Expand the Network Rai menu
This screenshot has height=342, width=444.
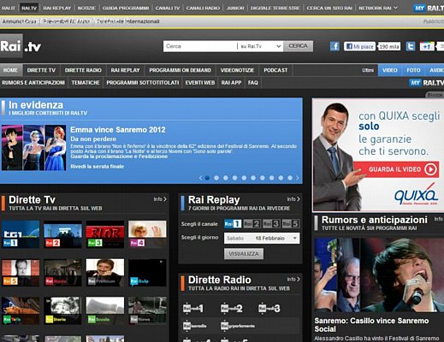(x=378, y=8)
